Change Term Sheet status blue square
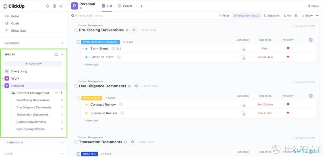 click(86, 49)
